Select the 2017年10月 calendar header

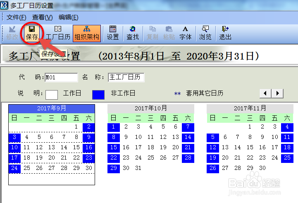pos(151,108)
